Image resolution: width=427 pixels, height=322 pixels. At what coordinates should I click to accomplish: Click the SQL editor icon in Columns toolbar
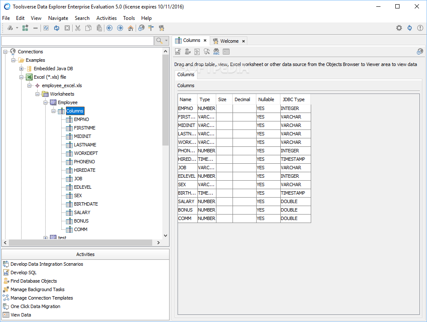[x=178, y=52]
